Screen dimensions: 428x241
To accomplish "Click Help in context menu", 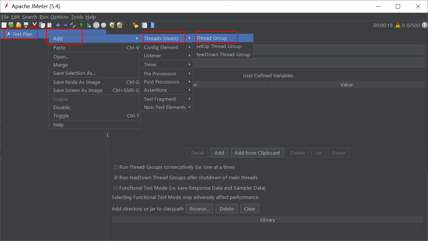I will (94, 125).
